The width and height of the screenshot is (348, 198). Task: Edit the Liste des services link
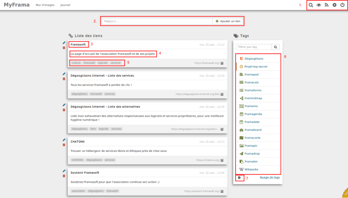click(x=64, y=74)
